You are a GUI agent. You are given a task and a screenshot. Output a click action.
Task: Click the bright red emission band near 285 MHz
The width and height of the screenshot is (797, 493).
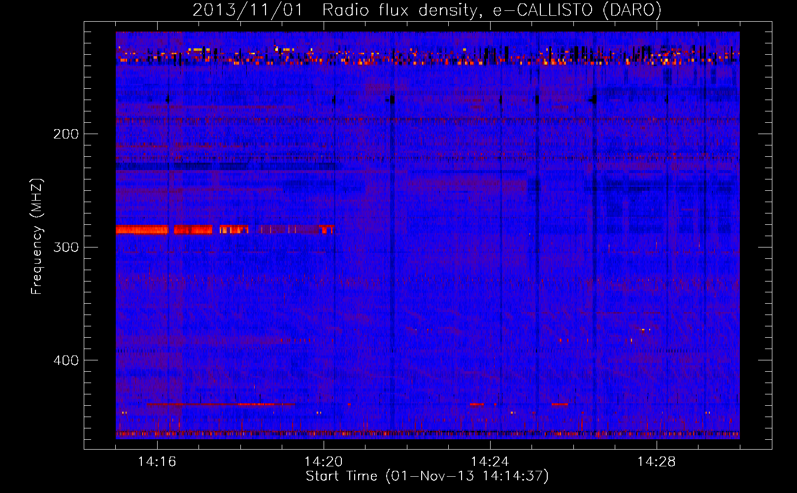click(x=225, y=229)
